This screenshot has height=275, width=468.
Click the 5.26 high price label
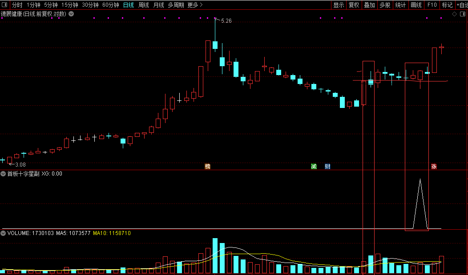click(226, 21)
